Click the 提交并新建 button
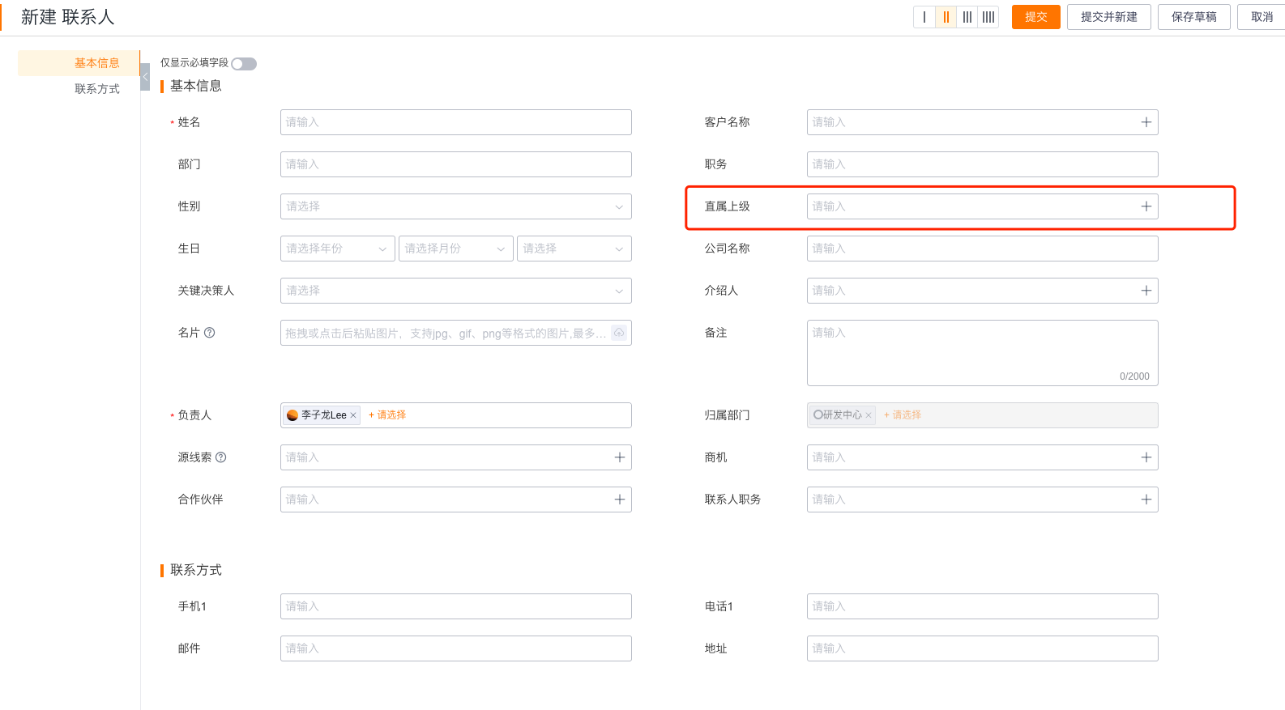The image size is (1285, 710). 1109,17
